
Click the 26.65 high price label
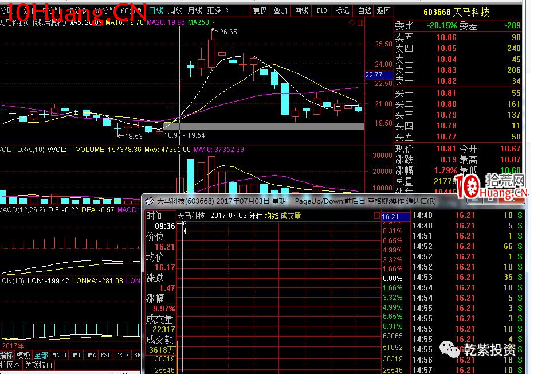coord(228,32)
